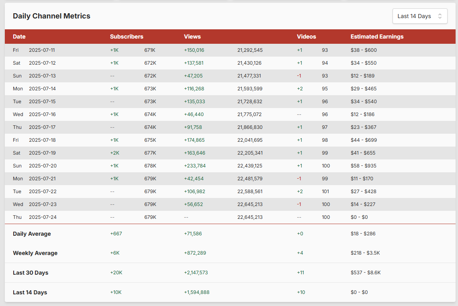
Task: Click the Date column header
Action: tap(19, 37)
